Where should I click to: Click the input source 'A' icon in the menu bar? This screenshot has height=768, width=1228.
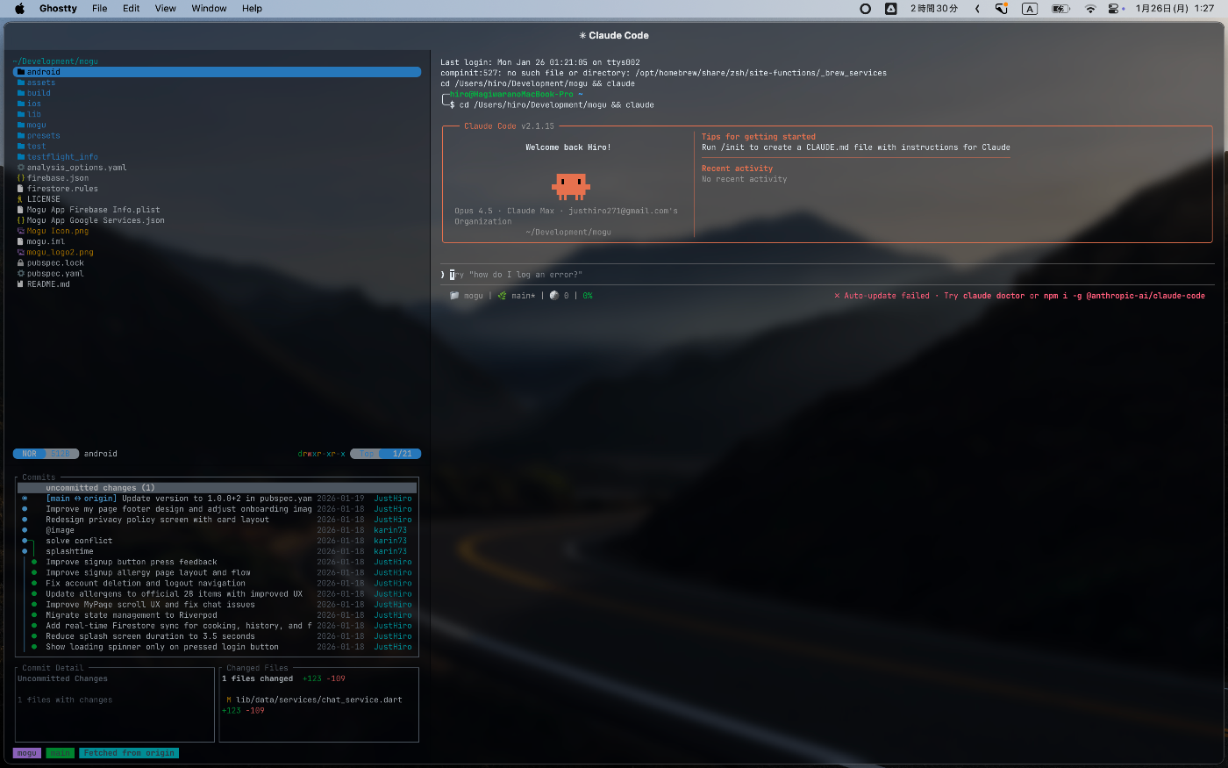click(1030, 9)
